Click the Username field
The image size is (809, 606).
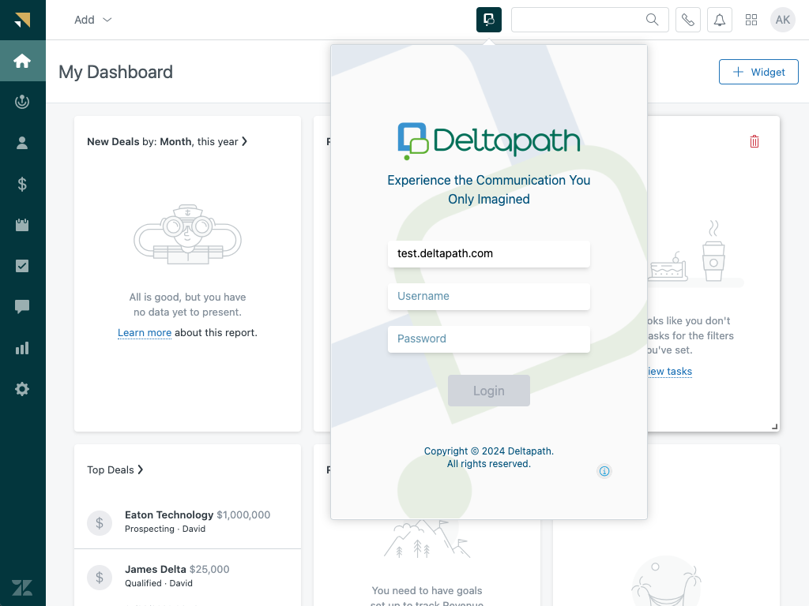click(x=488, y=297)
